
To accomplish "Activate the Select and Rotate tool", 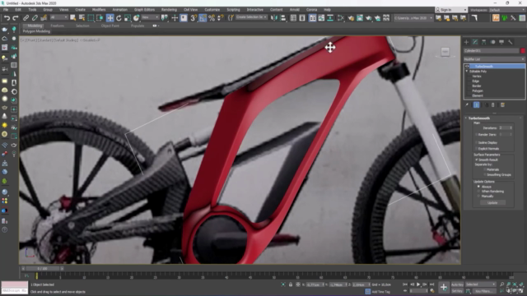I will point(119,18).
